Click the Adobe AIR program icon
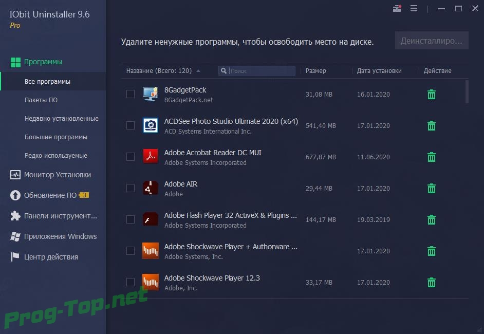This screenshot has height=334, width=484. point(151,188)
